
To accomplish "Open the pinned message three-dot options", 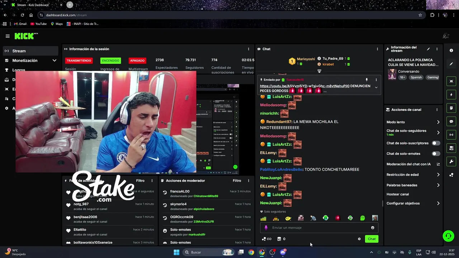I will pos(376,80).
